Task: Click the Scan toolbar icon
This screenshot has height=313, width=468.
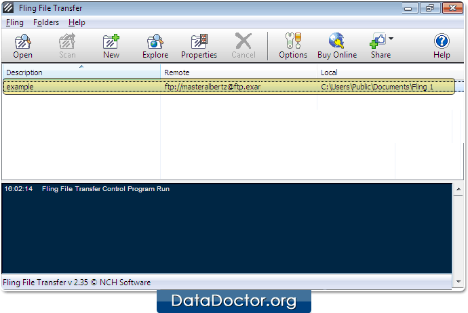Action: click(67, 42)
